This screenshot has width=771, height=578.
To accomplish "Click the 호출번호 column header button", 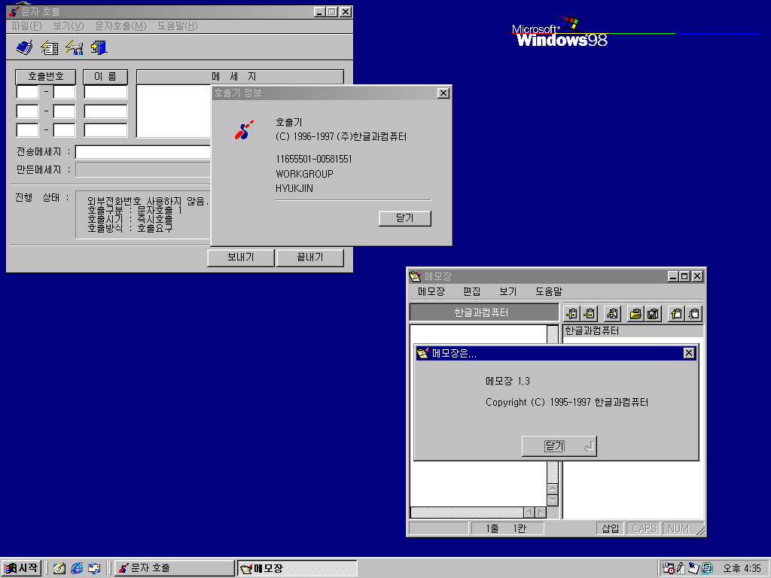I will pos(46,77).
